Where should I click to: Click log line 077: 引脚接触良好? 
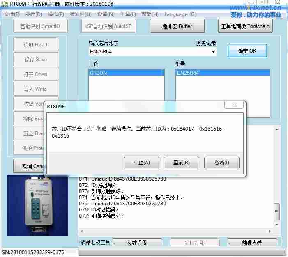(101, 216)
